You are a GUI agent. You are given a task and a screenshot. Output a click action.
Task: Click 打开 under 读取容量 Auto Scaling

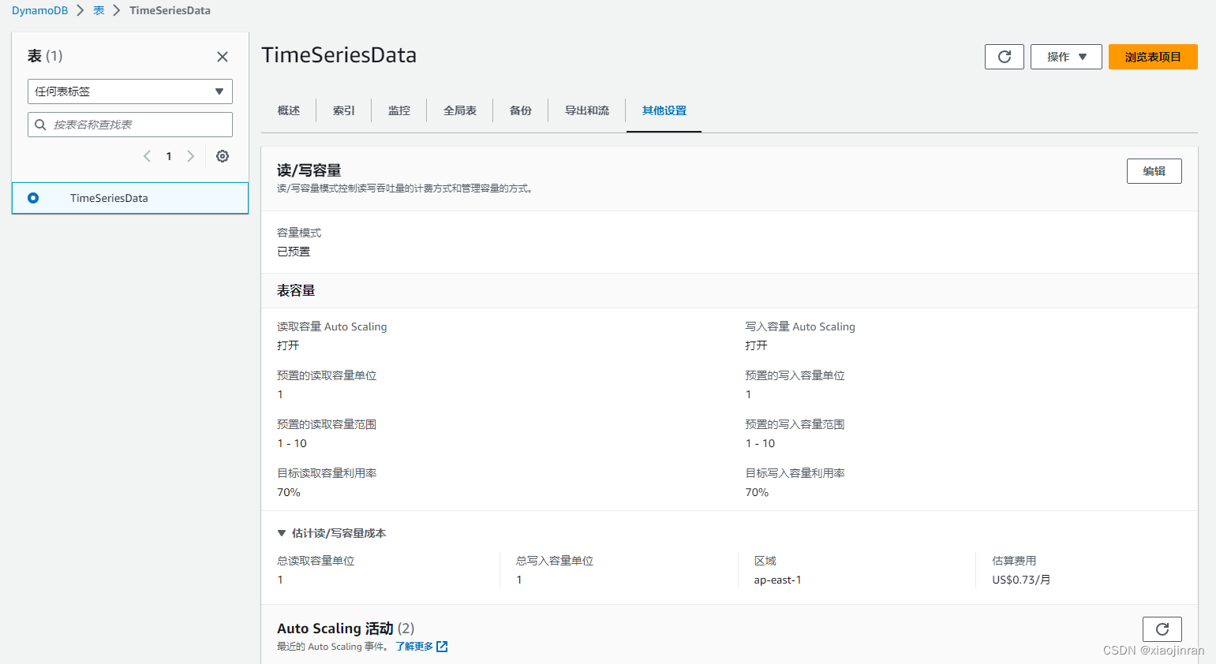tap(288, 345)
